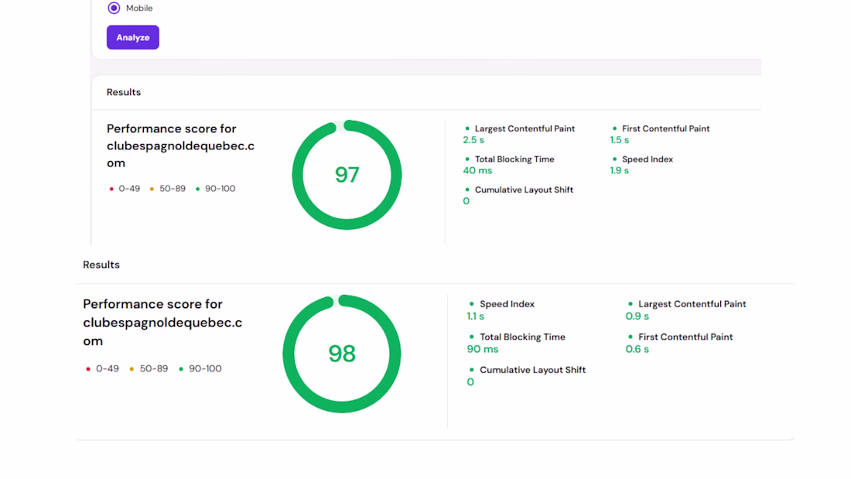Click Largest Contentful Paint value 0.9 s
The width and height of the screenshot is (851, 479).
(637, 316)
